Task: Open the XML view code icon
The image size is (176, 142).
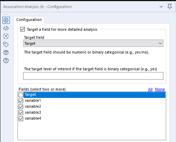Action: 6,28
